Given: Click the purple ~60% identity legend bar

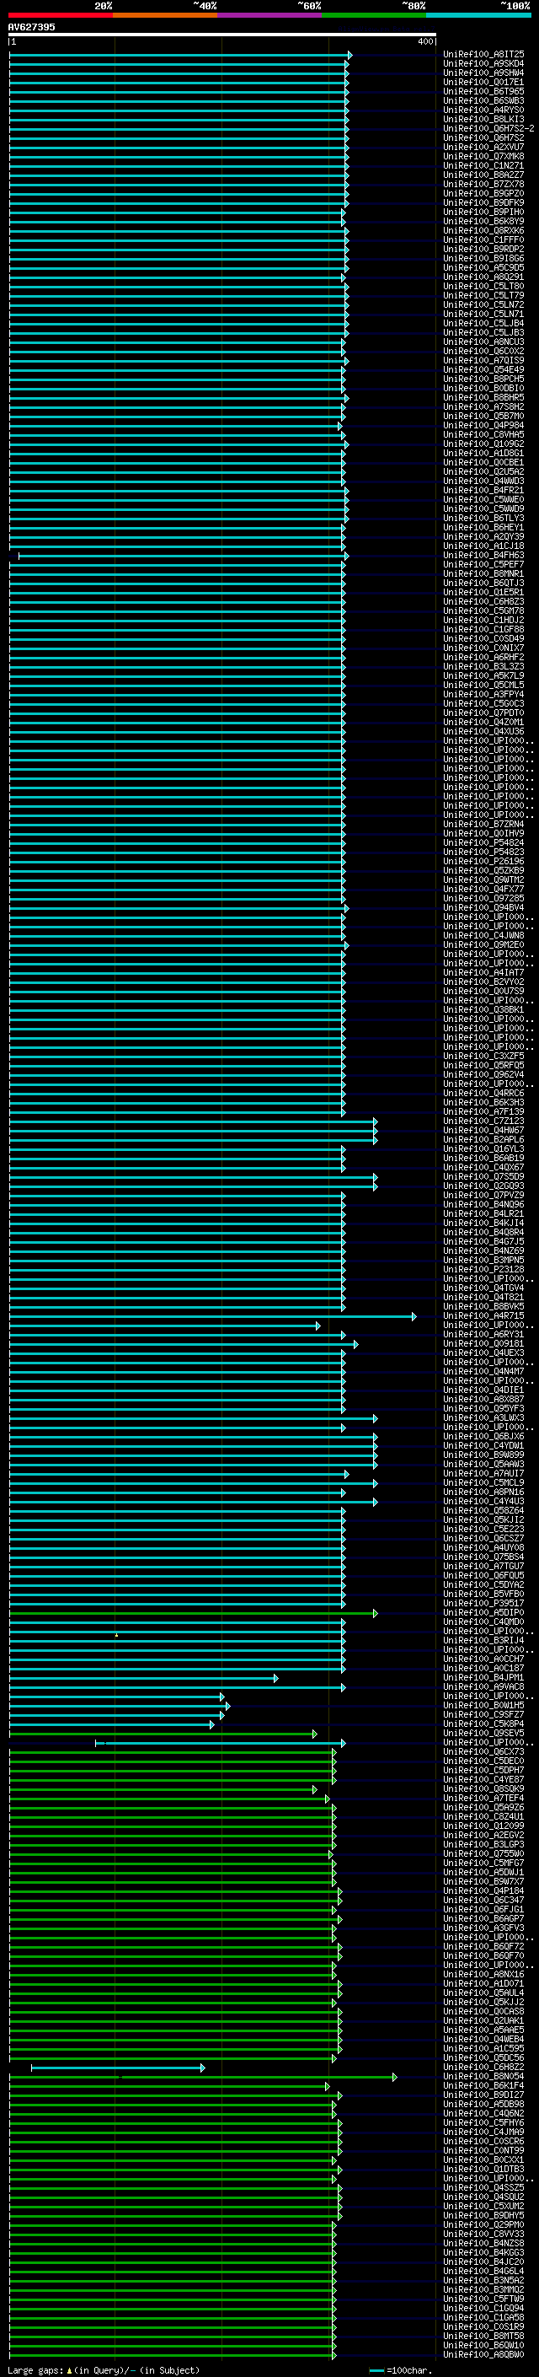Looking at the screenshot, I should 269,16.
